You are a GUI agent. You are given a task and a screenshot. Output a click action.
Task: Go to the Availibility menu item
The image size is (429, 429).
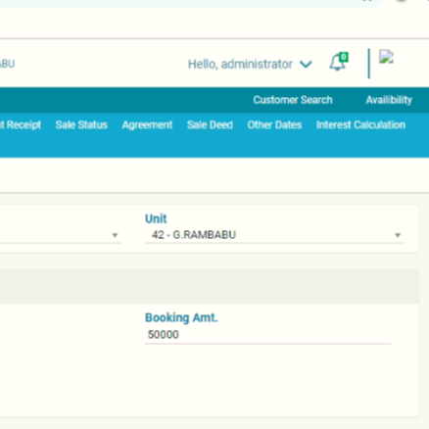(x=389, y=100)
